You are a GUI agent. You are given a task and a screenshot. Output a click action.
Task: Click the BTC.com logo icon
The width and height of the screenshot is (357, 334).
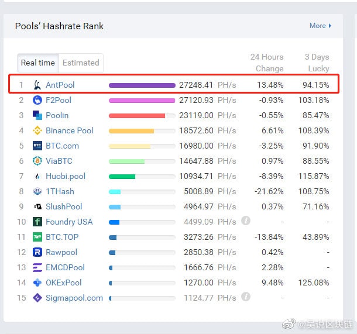(x=37, y=146)
